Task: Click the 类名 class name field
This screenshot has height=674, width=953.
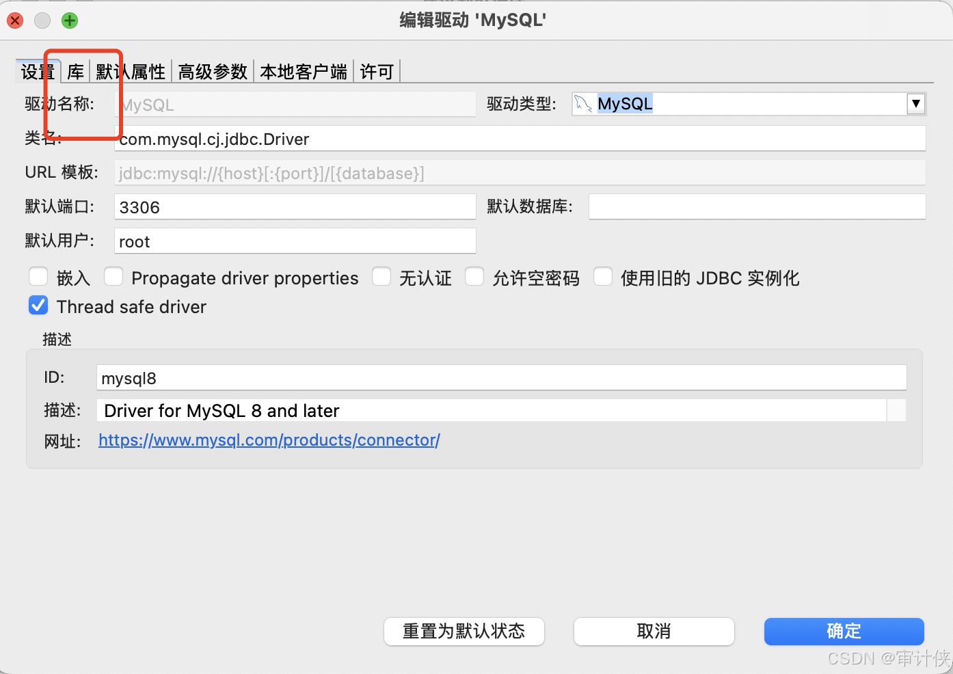Action: 520,139
